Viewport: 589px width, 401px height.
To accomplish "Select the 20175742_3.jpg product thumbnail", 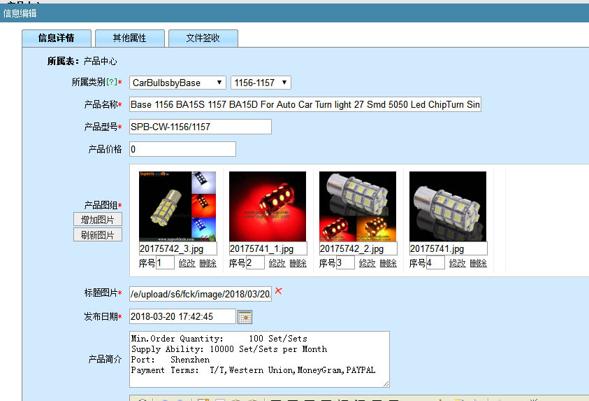I will point(177,206).
